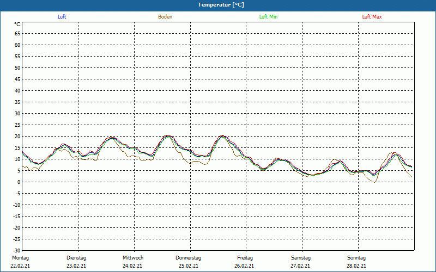Select the Luft Min legend label
The image size is (436, 272).
[x=268, y=17]
